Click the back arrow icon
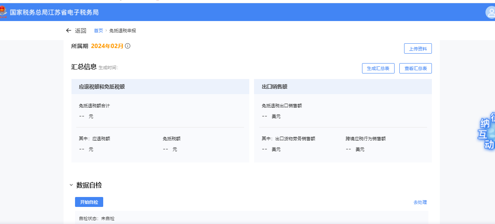The image size is (495, 224). pos(69,31)
